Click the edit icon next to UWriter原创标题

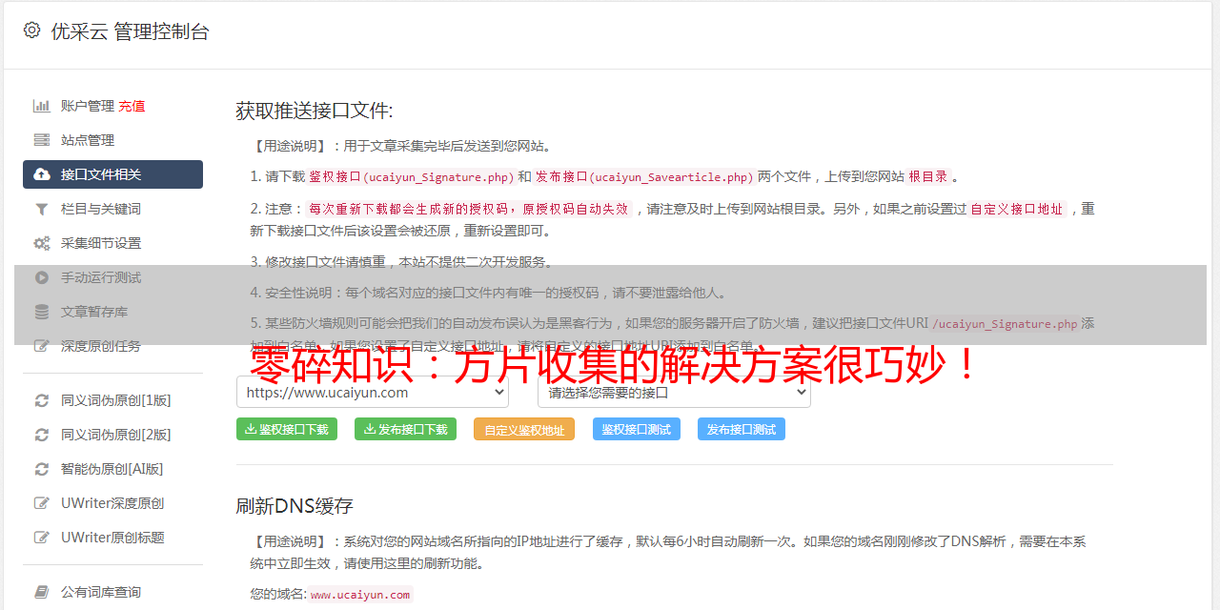point(42,538)
